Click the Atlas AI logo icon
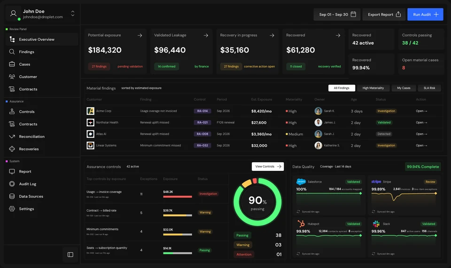451x268 pixels. coord(90,134)
